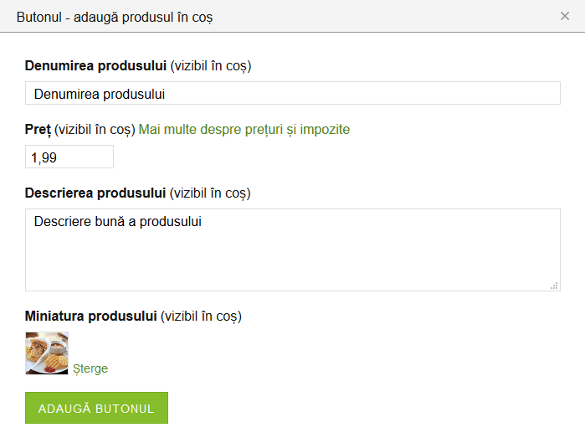Focus the price field showing 1,99
The height and width of the screenshot is (448, 585).
69,157
